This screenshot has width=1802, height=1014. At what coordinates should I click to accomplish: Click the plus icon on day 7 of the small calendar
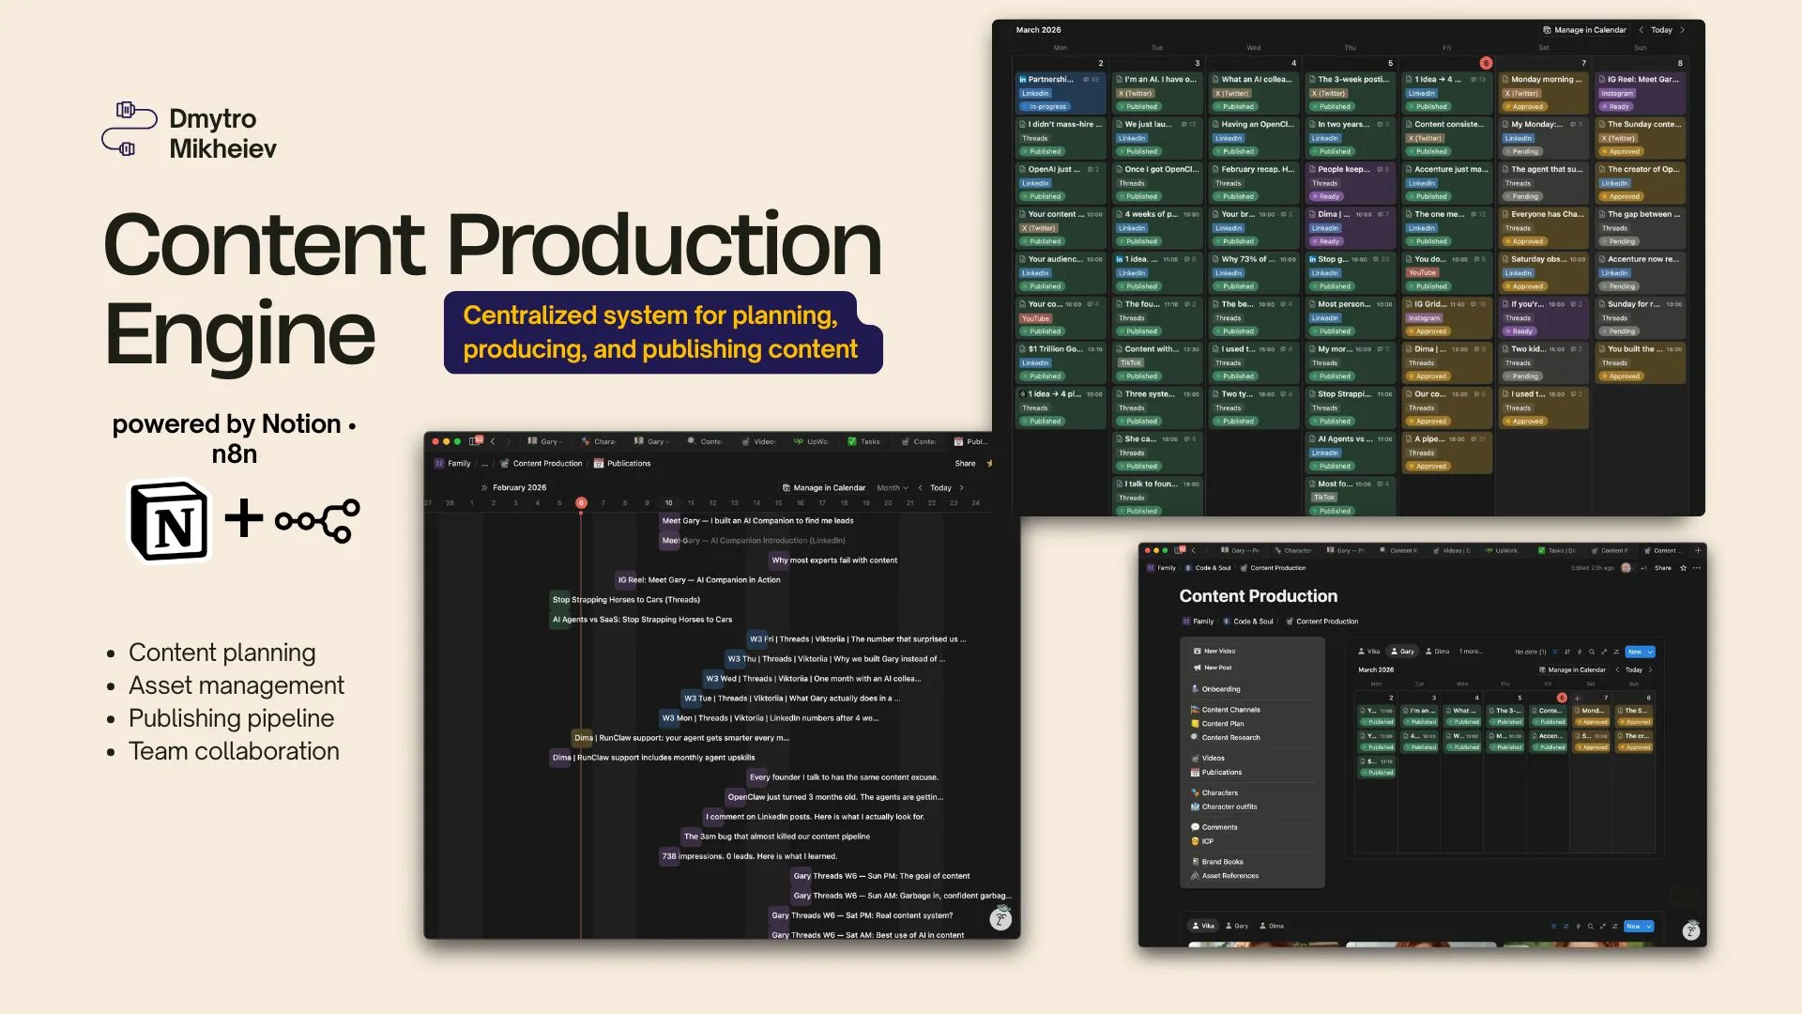click(x=1578, y=698)
